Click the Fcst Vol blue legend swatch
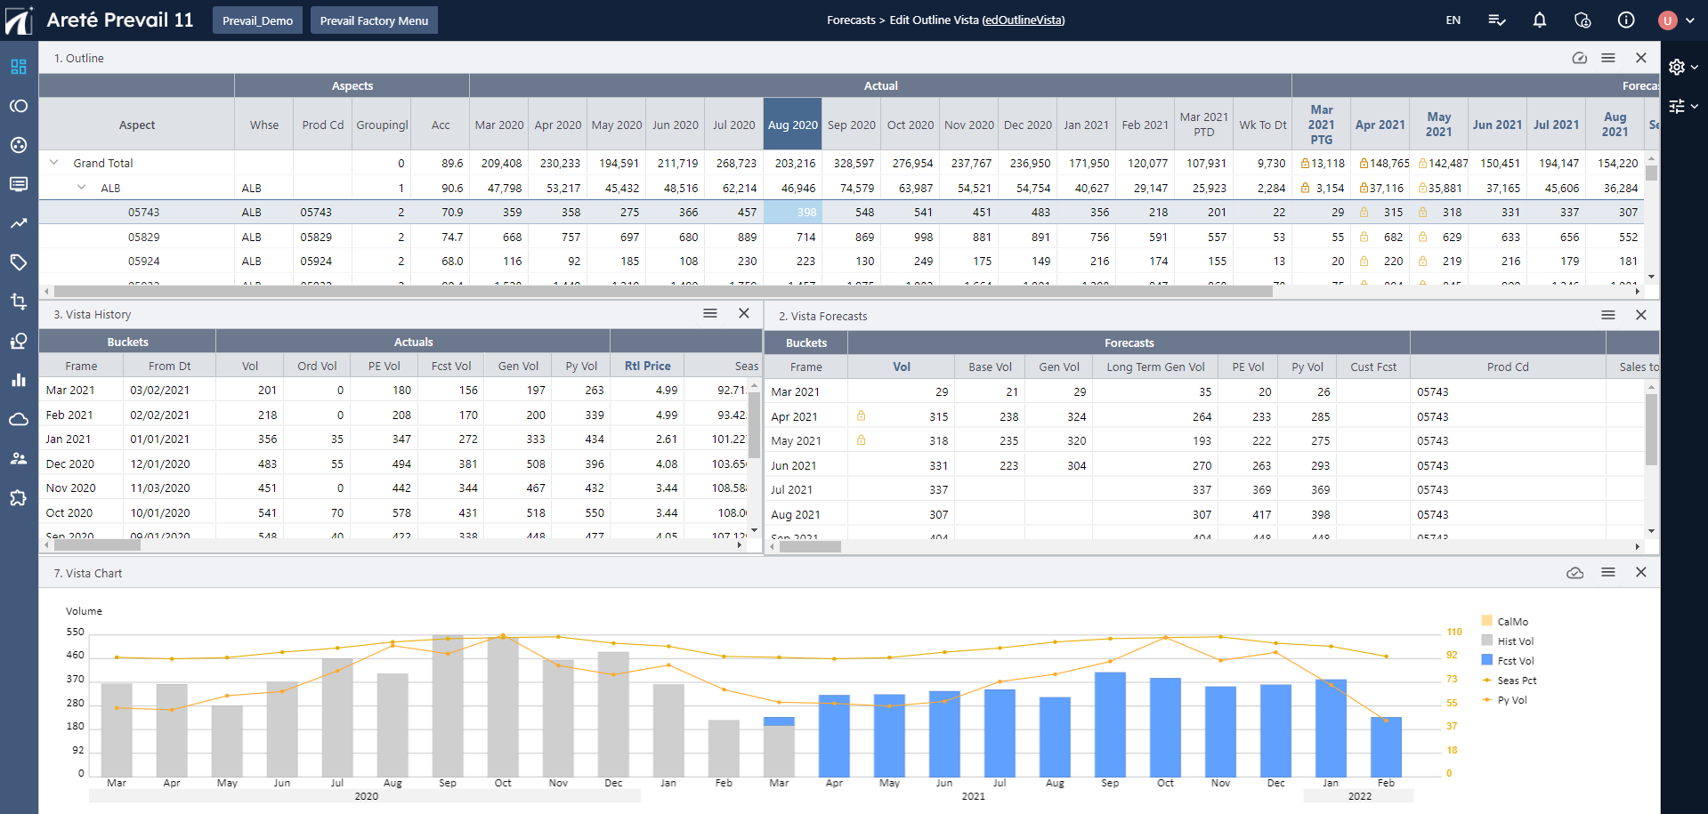Image resolution: width=1708 pixels, height=814 pixels. pos(1486,660)
